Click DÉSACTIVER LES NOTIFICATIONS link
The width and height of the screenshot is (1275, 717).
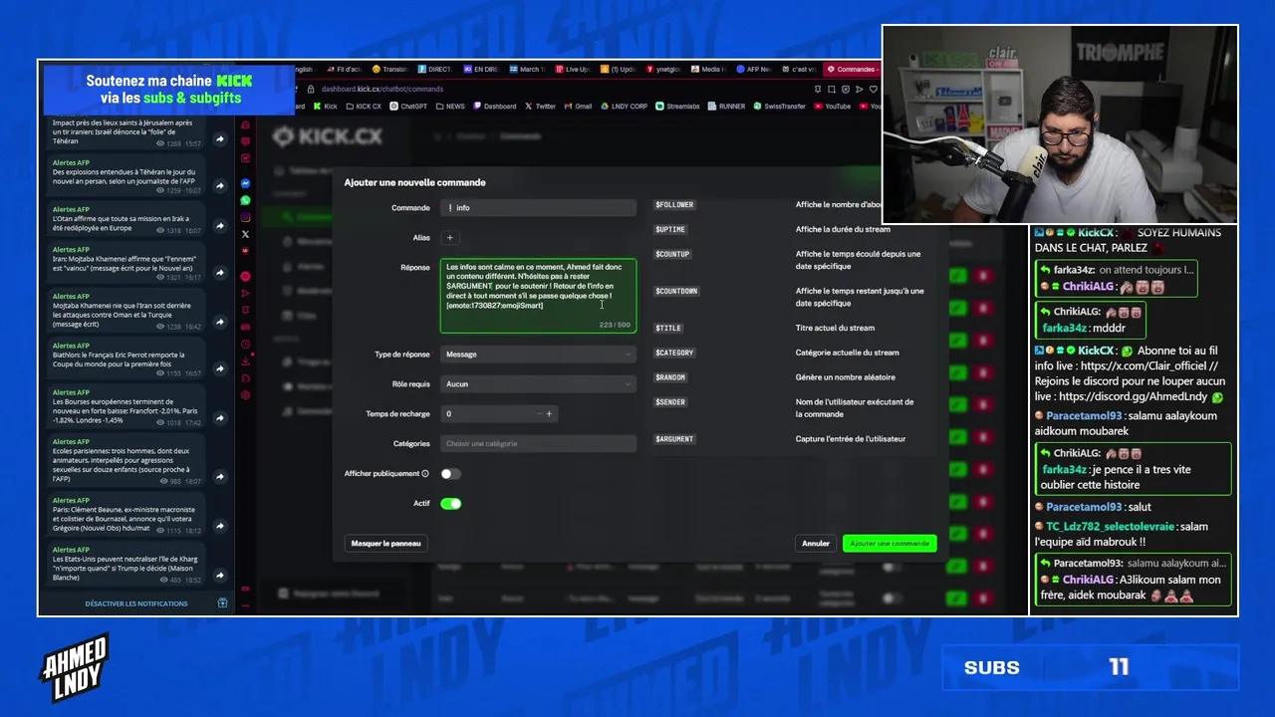point(136,603)
